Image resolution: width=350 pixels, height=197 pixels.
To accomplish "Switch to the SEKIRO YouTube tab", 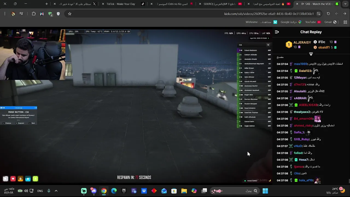I will pos(220,4).
